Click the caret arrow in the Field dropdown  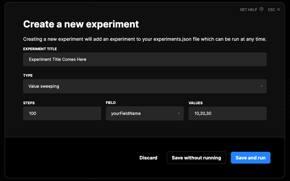coord(178,114)
